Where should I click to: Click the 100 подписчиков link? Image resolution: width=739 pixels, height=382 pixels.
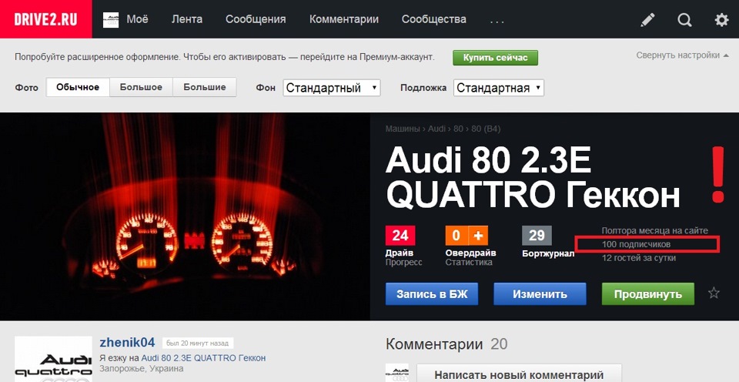coord(636,244)
